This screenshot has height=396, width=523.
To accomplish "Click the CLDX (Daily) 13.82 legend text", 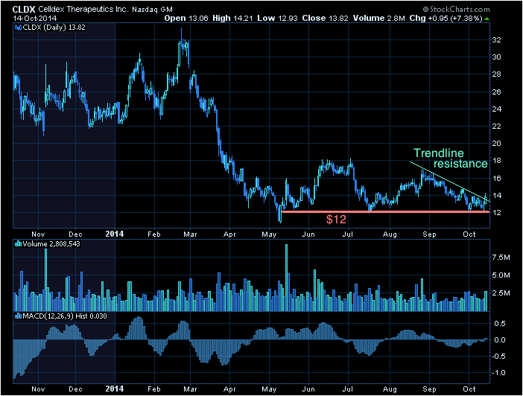I will (54, 28).
